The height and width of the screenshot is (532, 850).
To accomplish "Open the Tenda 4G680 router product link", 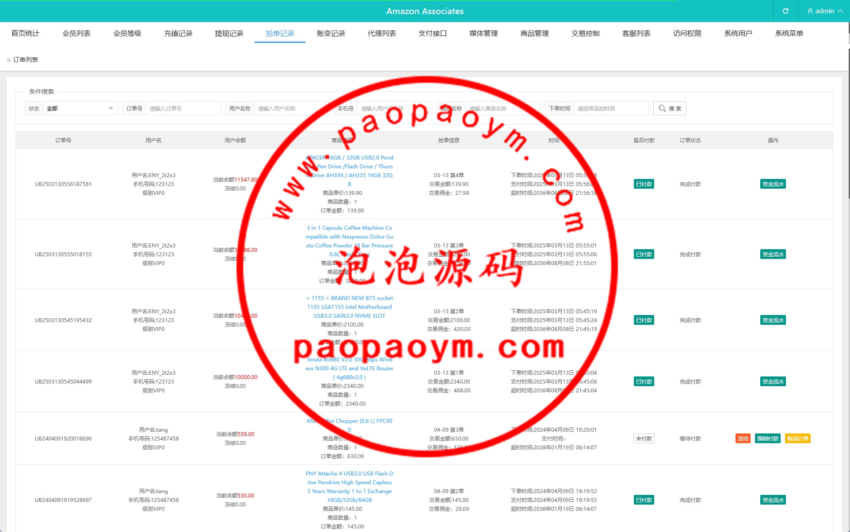I will coord(349,369).
